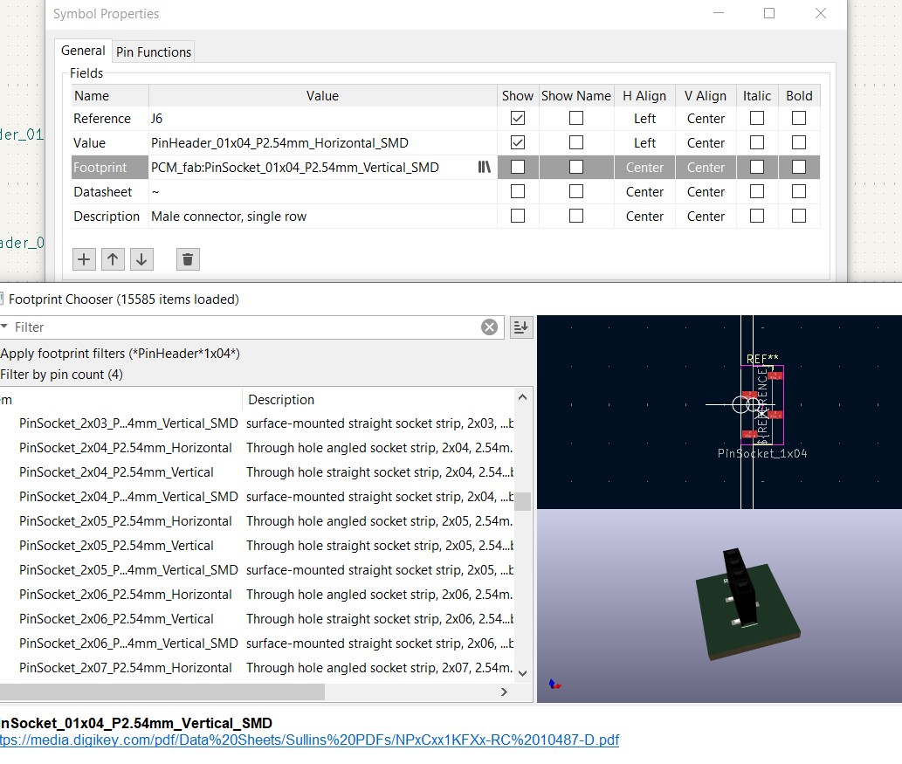Change V Align of Value field

click(x=706, y=142)
